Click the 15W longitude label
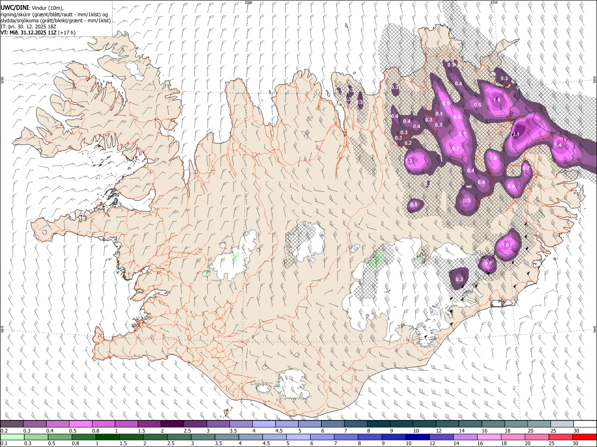The image size is (597, 447). click(494, 2)
